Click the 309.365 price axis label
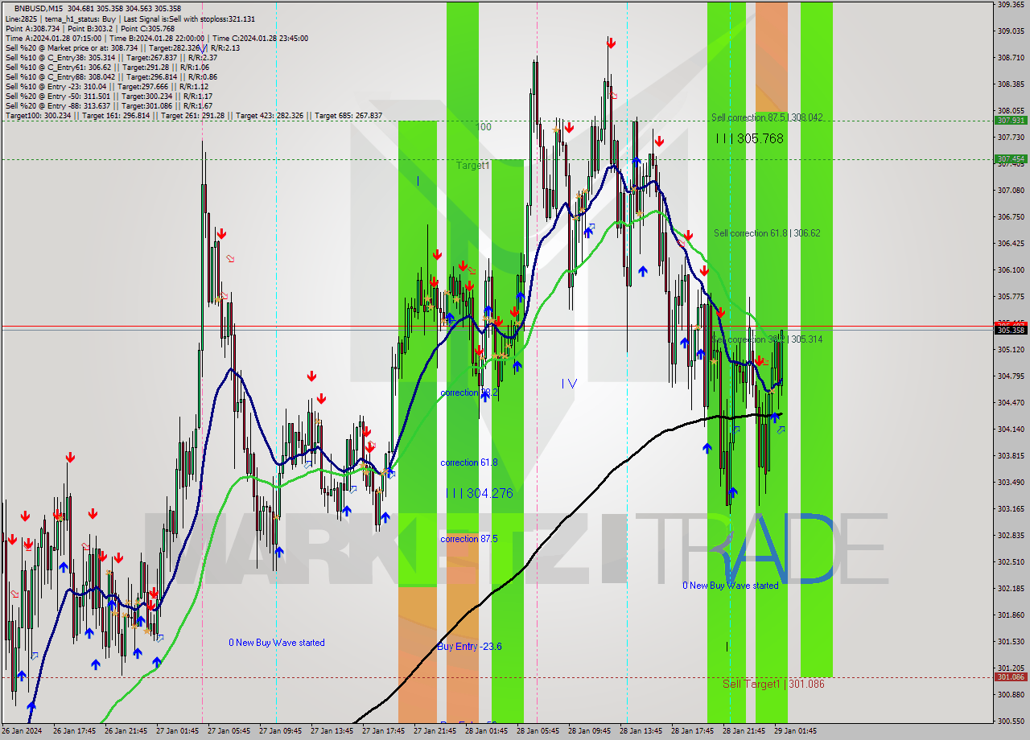Image resolution: width=1030 pixels, height=740 pixels. tap(1011, 5)
